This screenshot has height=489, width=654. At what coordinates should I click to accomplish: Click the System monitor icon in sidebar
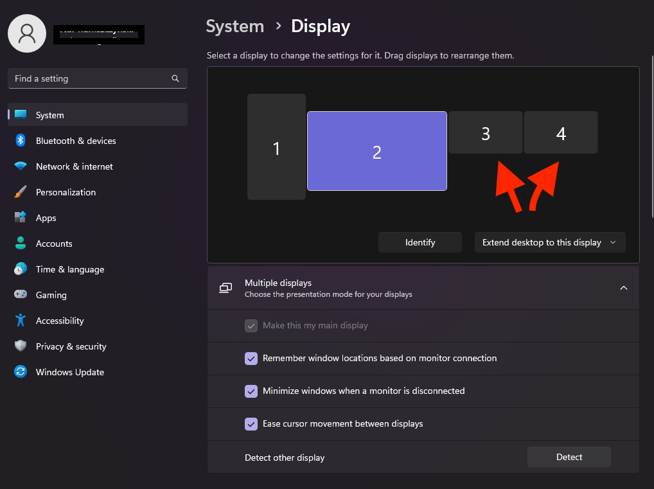click(21, 114)
